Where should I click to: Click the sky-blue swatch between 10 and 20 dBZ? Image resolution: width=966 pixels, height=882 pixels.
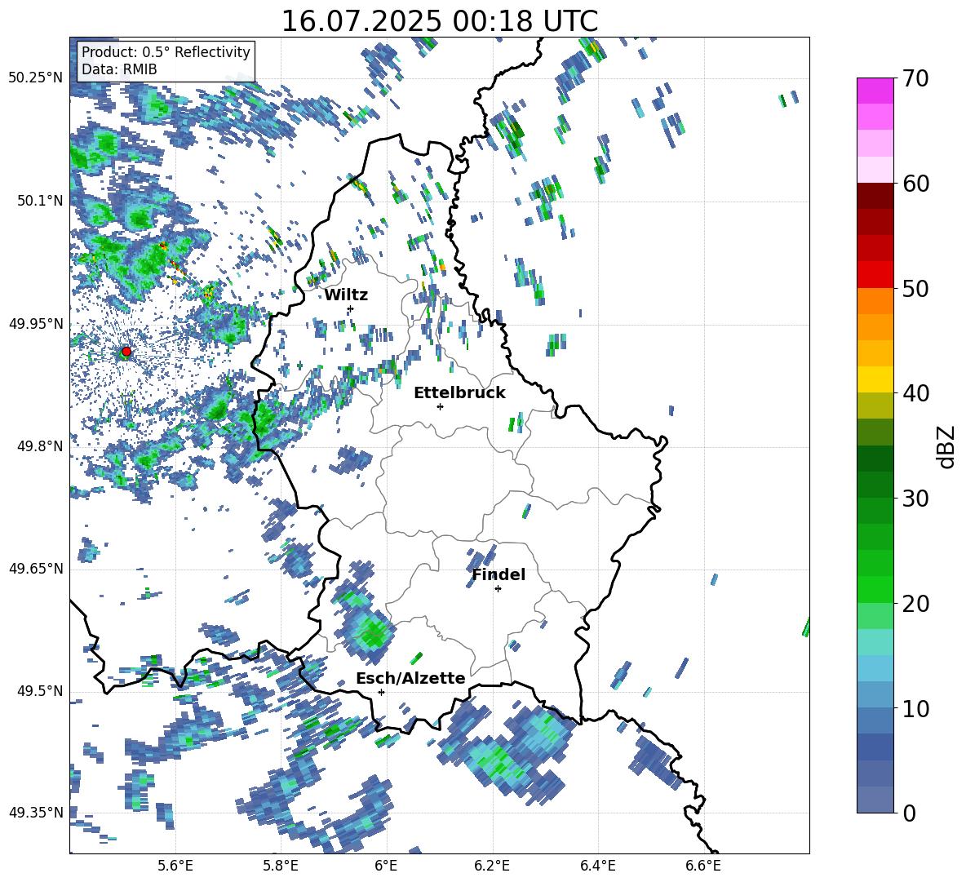coord(875,668)
